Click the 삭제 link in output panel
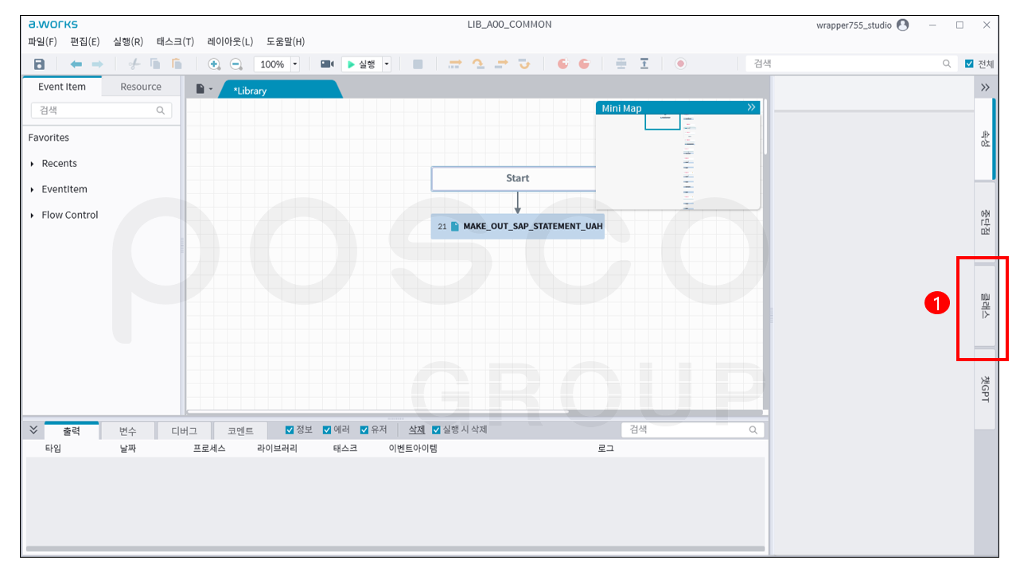 click(x=417, y=430)
